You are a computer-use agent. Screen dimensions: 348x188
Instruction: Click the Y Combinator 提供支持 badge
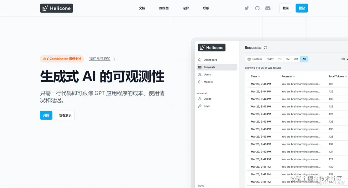62,59
